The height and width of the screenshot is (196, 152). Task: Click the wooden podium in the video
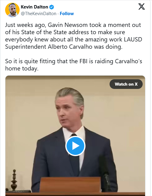[x=70, y=185]
